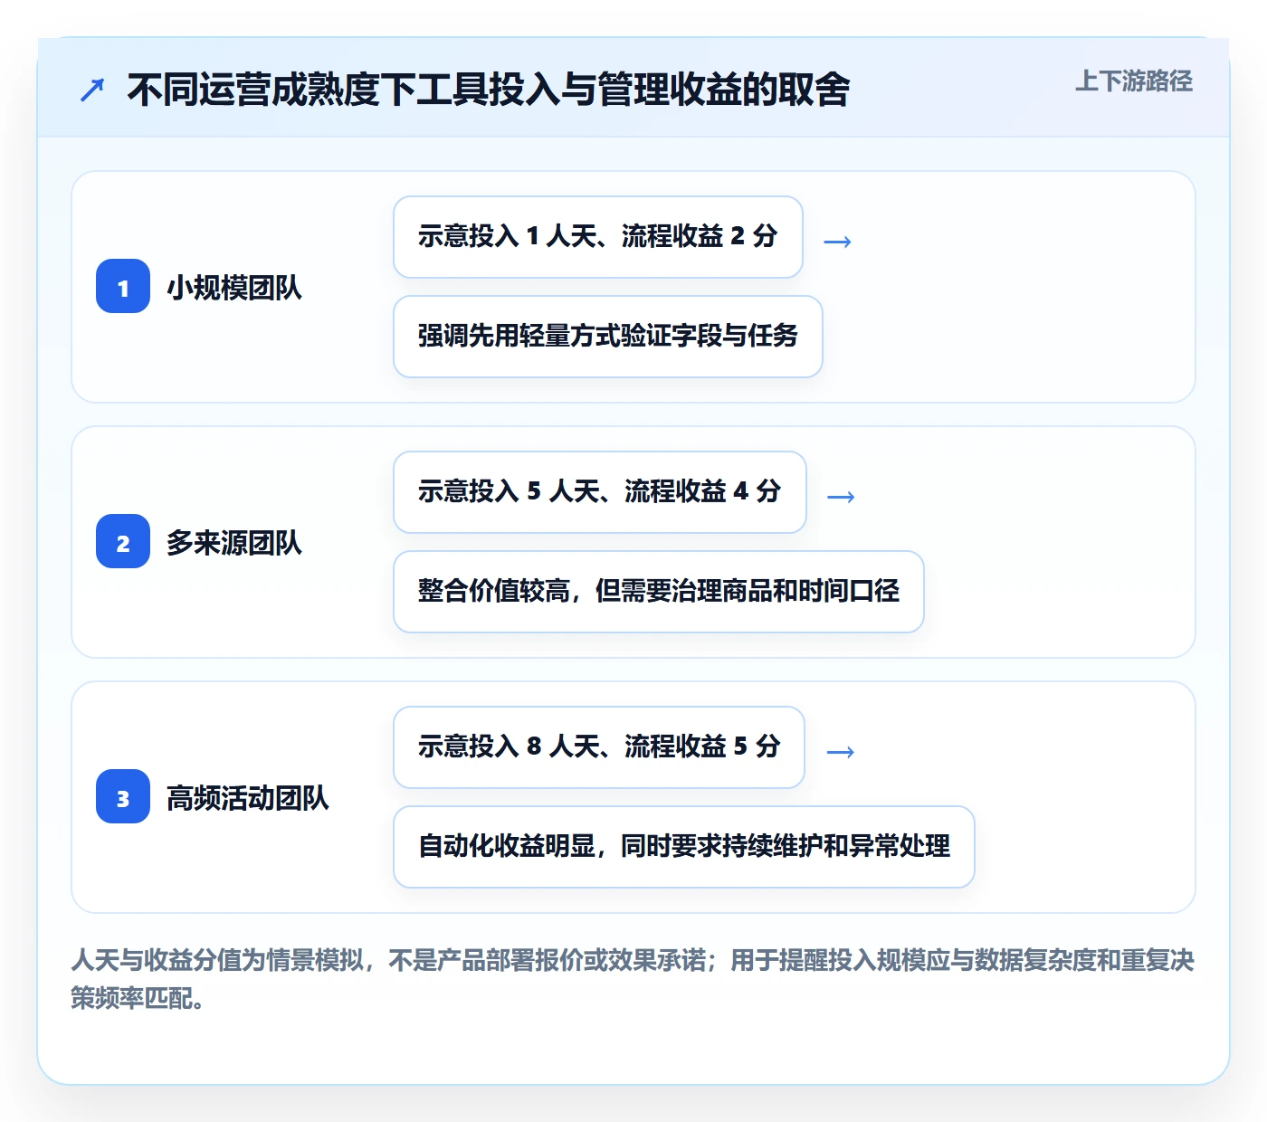Select the 小规模团队 row label

pos(233,288)
